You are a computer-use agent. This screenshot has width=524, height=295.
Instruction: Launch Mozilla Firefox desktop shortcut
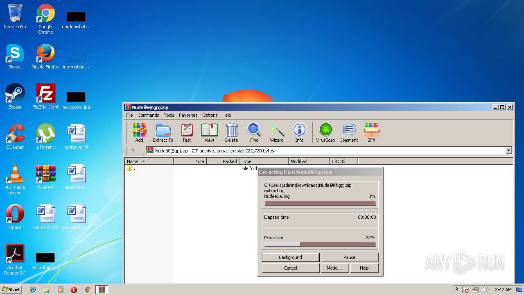(45, 57)
